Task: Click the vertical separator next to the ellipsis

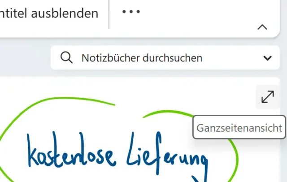Action: [x=109, y=14]
